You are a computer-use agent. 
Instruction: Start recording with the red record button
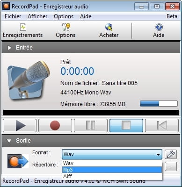(55, 125)
